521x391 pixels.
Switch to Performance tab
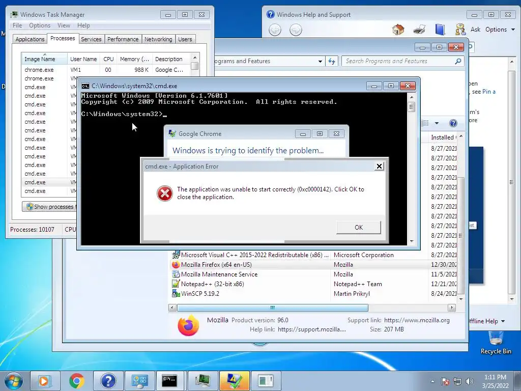(123, 39)
